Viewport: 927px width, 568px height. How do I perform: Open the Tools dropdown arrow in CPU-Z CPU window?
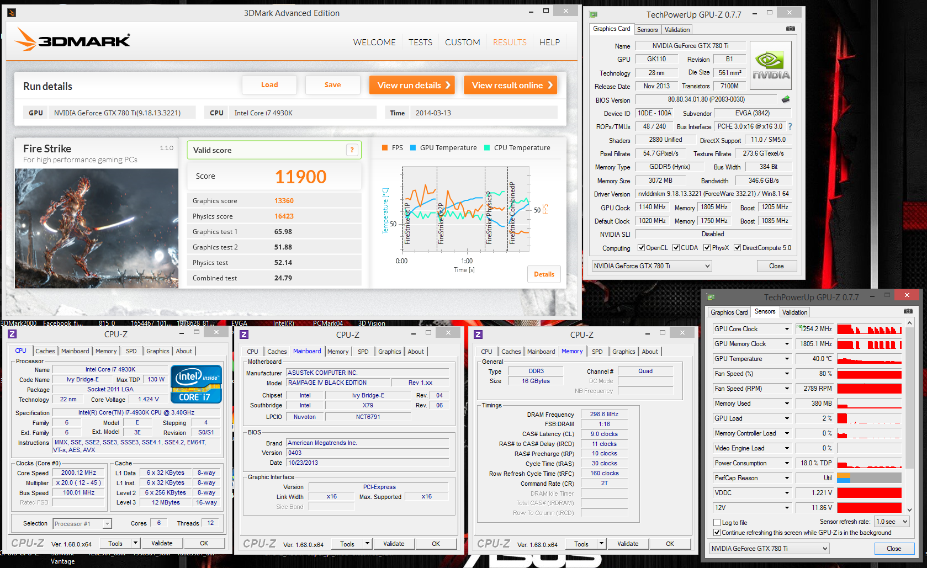click(x=135, y=543)
